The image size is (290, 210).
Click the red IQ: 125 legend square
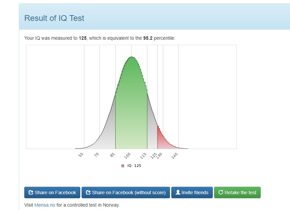123,166
